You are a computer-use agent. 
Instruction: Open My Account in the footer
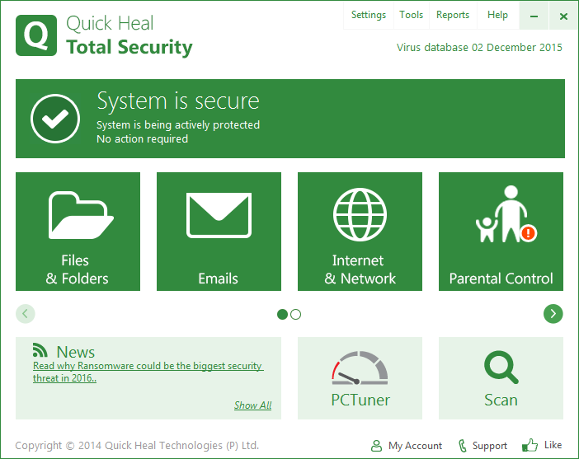(x=407, y=446)
